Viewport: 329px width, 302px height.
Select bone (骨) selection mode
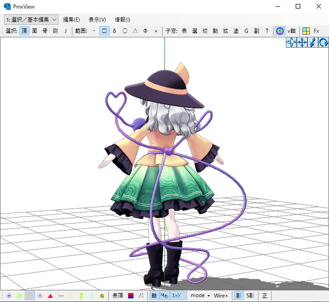(45, 31)
